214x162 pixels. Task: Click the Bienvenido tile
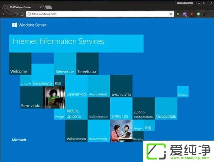pos(76,86)
